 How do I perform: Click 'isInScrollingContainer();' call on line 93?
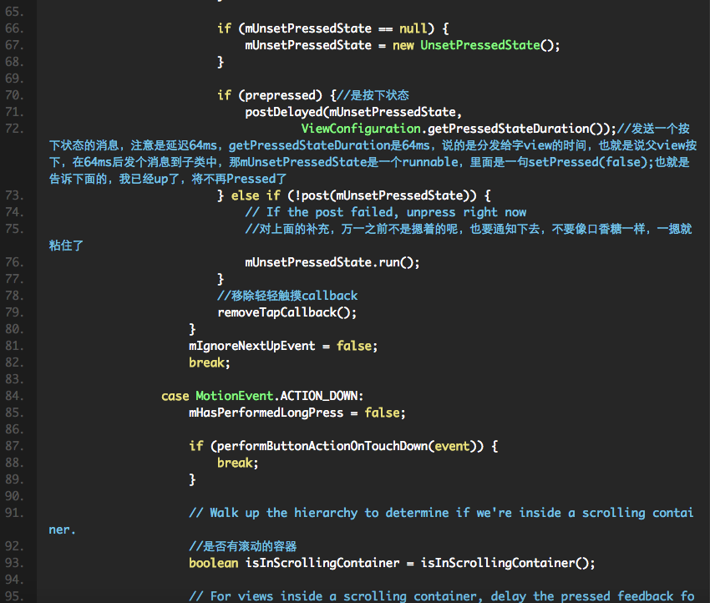click(508, 563)
